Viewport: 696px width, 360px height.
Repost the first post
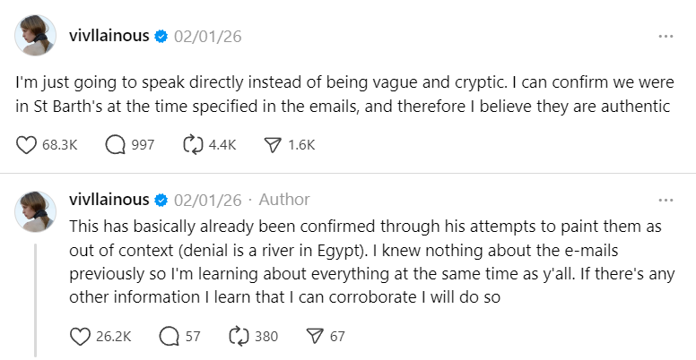coord(194,144)
